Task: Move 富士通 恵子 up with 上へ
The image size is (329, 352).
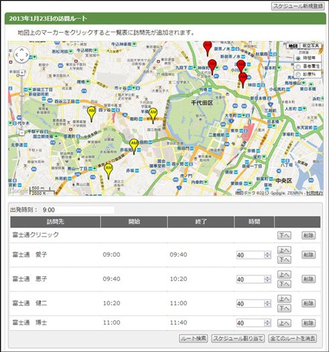Action: coord(284,274)
